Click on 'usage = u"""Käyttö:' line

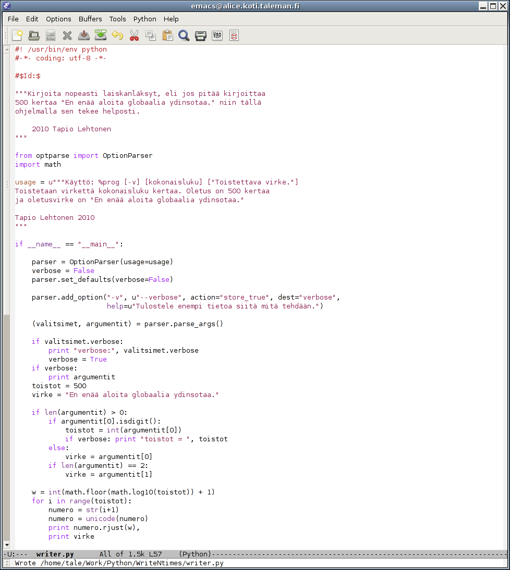tap(156, 182)
